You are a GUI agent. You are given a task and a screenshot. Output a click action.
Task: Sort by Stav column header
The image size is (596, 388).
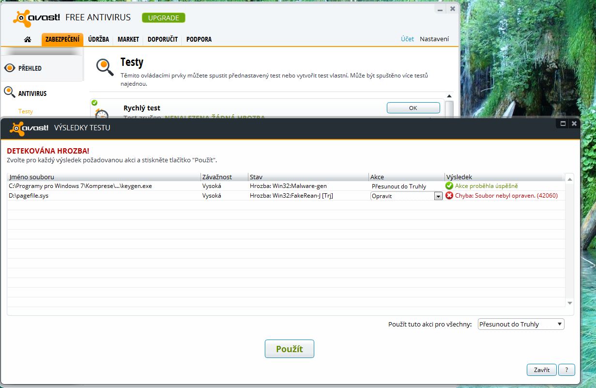(x=308, y=177)
